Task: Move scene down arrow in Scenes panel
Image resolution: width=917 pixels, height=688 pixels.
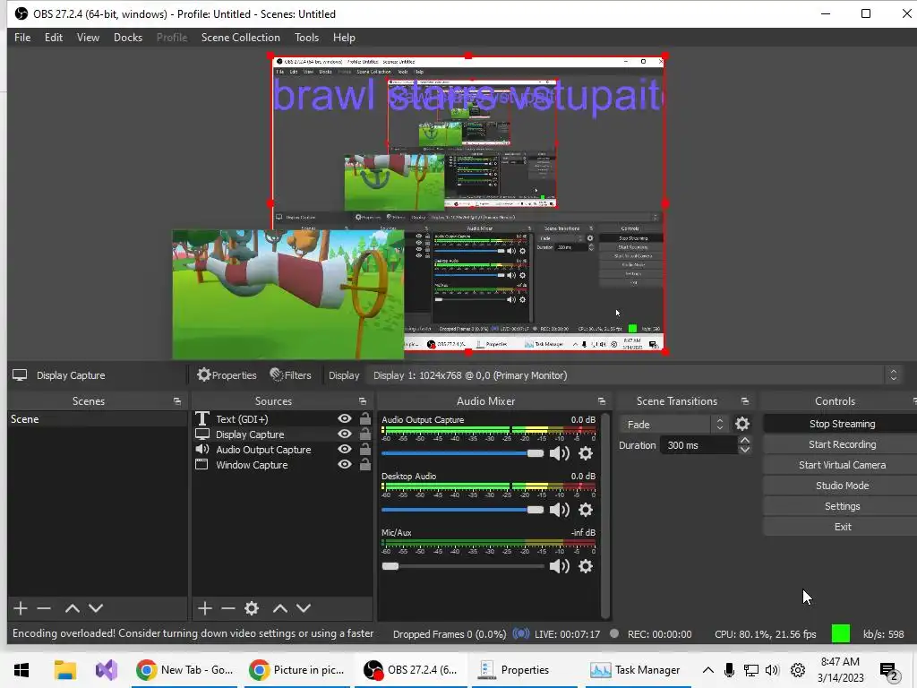Action: pyautogui.click(x=96, y=608)
